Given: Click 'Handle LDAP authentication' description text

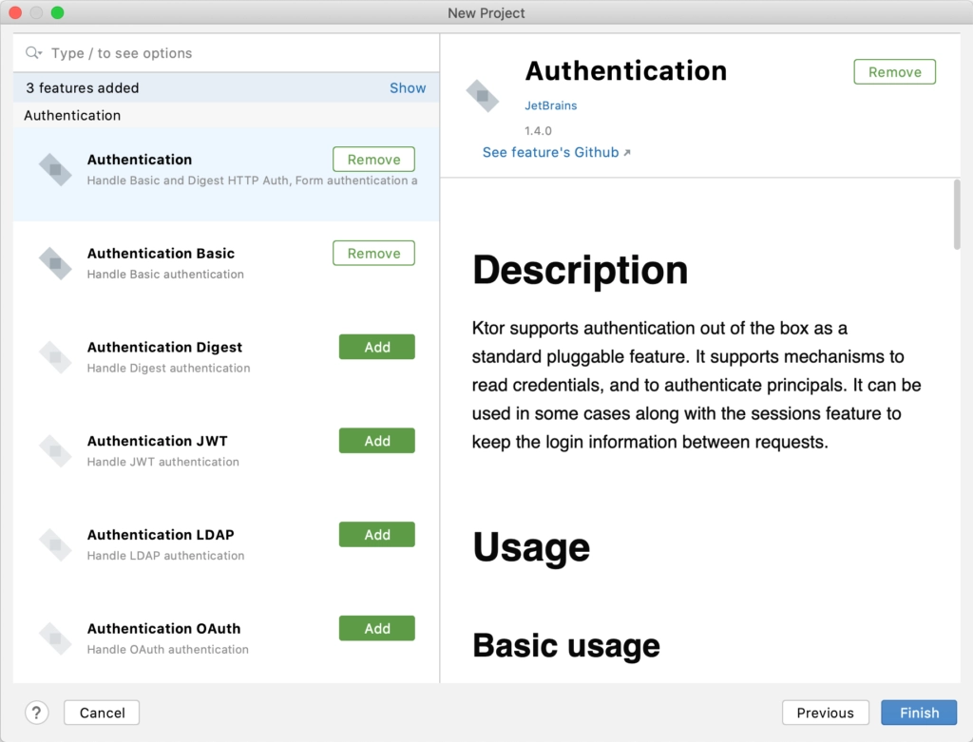Looking at the screenshot, I should tap(165, 555).
